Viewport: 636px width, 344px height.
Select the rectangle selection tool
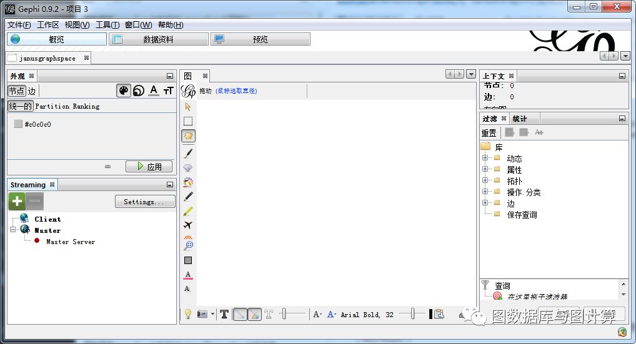tap(188, 121)
